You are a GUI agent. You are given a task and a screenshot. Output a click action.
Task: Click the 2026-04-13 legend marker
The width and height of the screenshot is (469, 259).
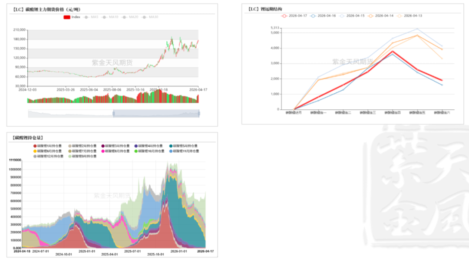click(x=399, y=16)
